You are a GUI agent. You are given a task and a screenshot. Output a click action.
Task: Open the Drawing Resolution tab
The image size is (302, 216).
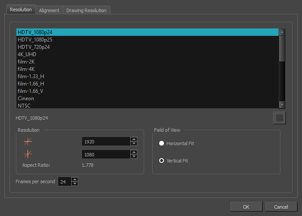86,10
